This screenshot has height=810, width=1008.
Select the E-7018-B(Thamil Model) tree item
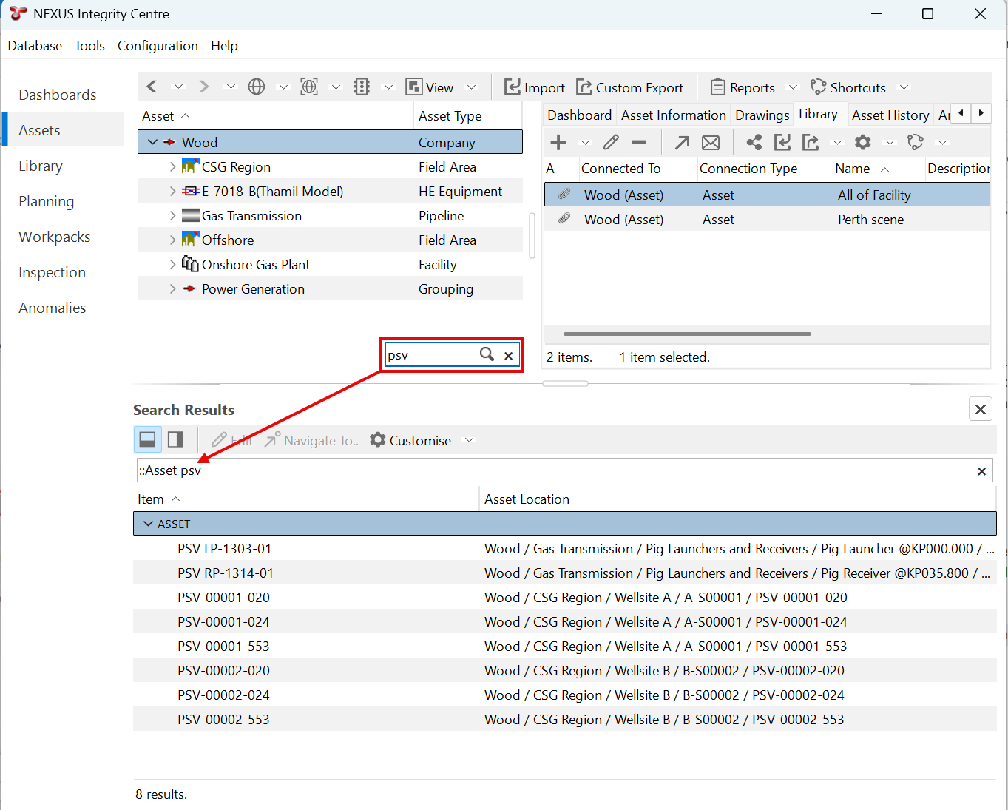[330, 191]
